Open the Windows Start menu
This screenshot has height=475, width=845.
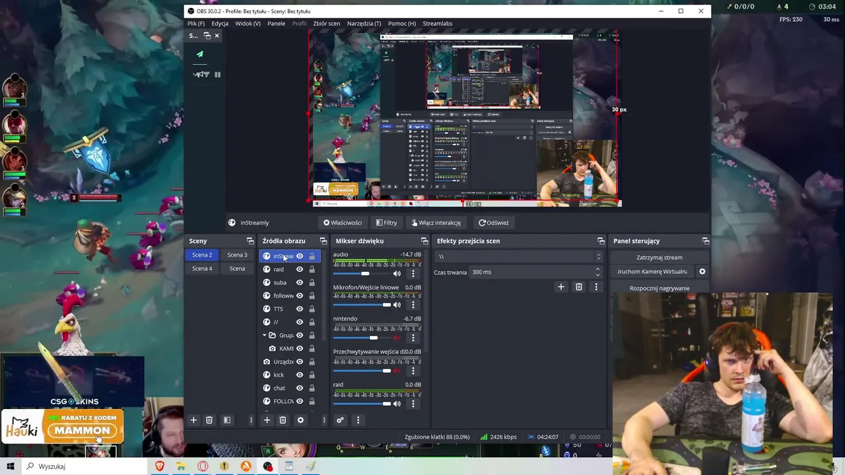click(x=11, y=466)
